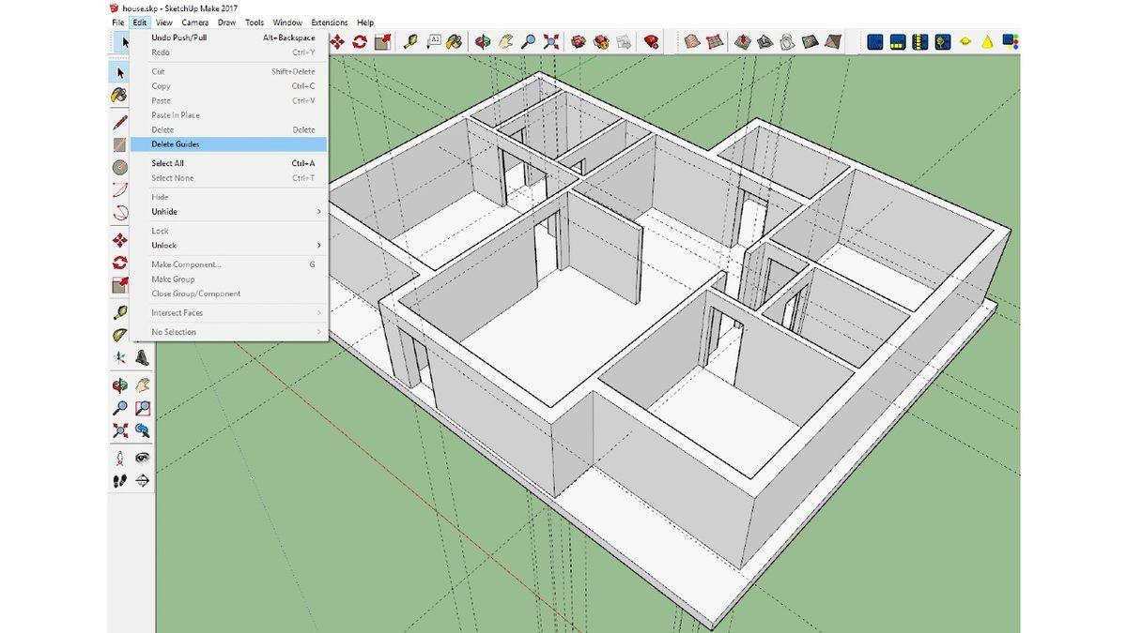
Task: Open the Camera menu
Action: (194, 22)
